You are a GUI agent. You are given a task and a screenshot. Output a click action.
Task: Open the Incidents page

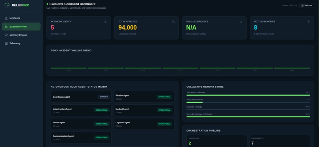[21, 18]
